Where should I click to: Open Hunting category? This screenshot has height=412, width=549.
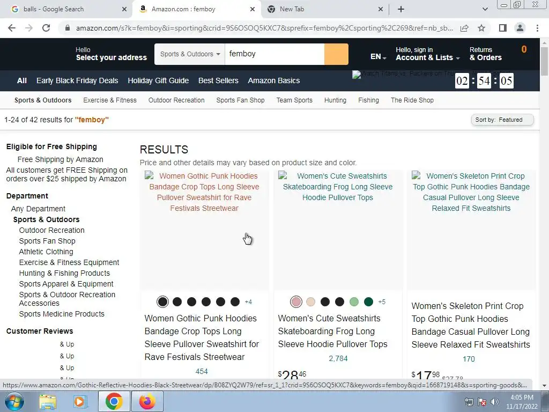point(336,100)
